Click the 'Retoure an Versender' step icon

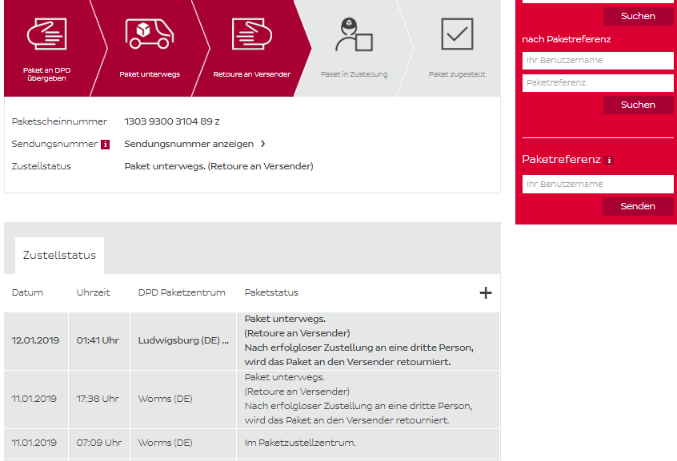click(251, 34)
